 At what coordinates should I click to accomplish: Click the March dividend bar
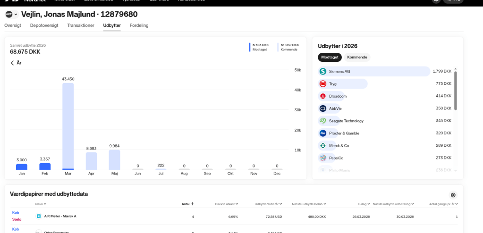[x=68, y=126]
